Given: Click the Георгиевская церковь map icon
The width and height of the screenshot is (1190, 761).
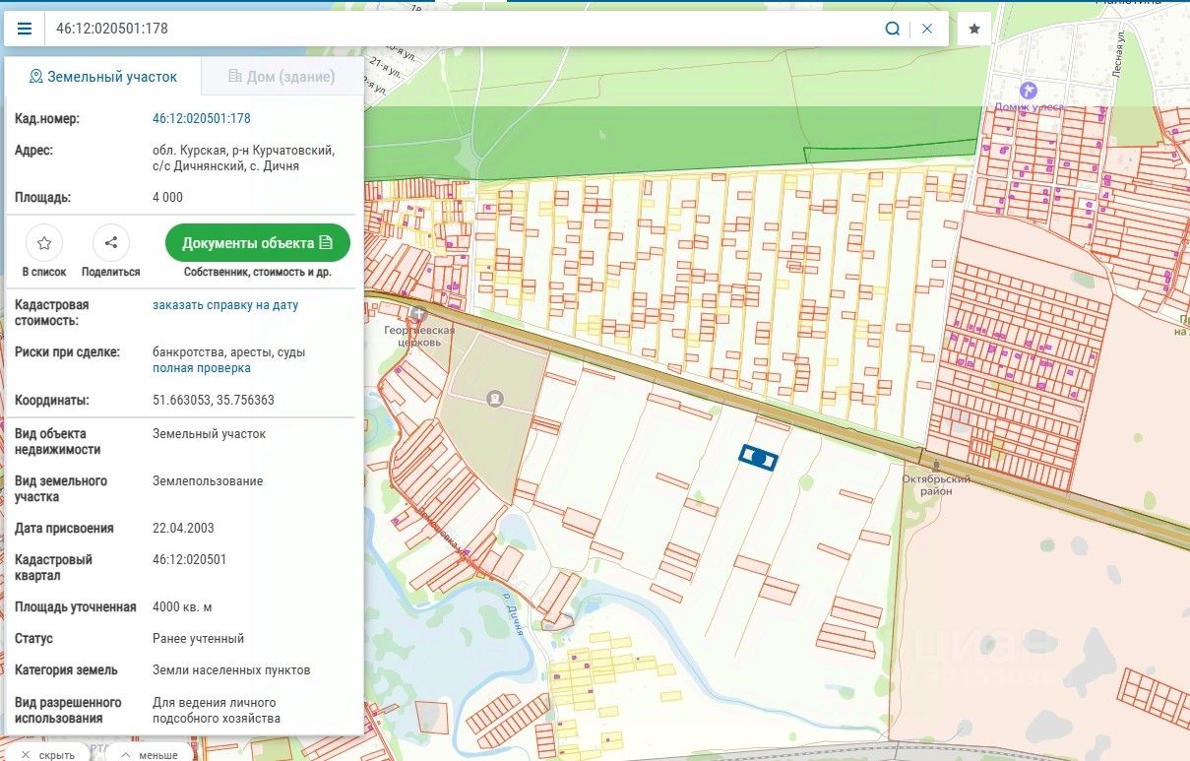Looking at the screenshot, I should (418, 313).
